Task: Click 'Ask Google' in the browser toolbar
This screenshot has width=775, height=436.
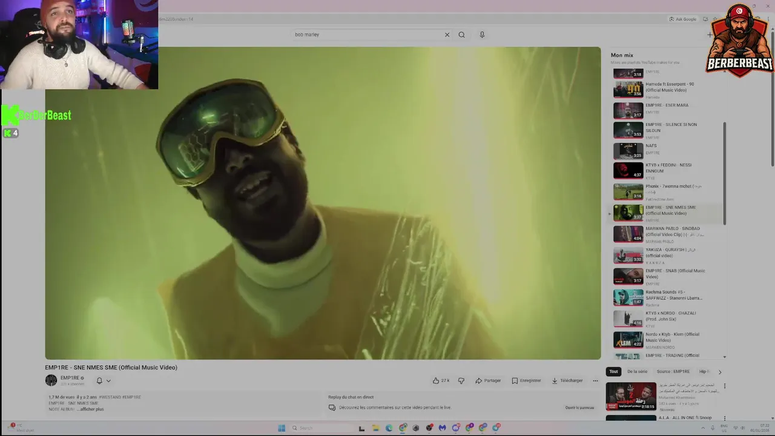Action: point(683,19)
